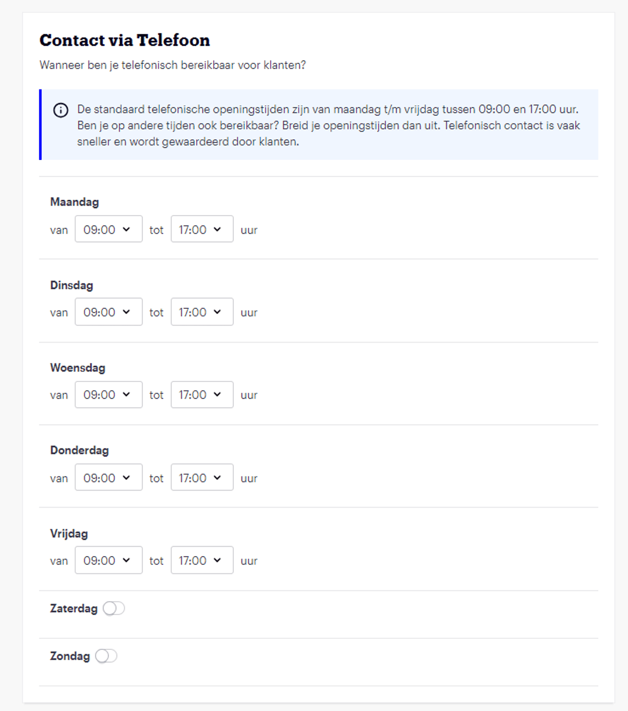Viewport: 628px width, 711px height.
Task: Click the 'Contact via Telefoon' heading
Action: (x=125, y=40)
